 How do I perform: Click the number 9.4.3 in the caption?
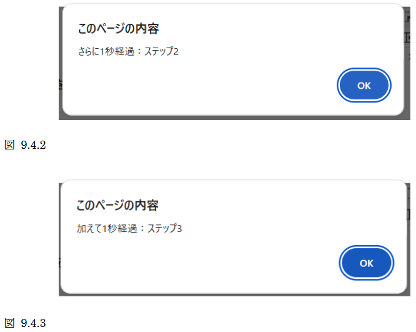click(x=34, y=323)
